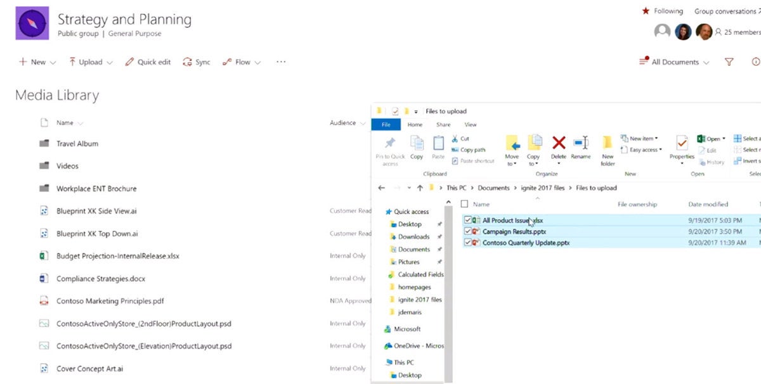This screenshot has width=761, height=384.
Task: Click the Sync command
Action: click(196, 62)
